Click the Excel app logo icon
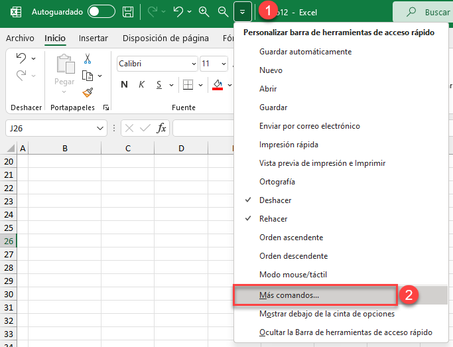 (16, 12)
